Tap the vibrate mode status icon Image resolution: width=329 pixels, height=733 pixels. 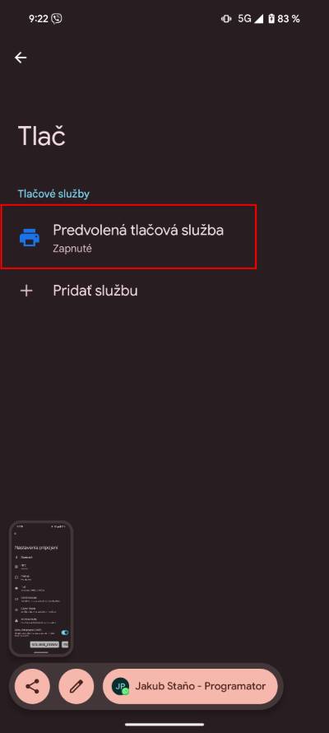(x=226, y=19)
